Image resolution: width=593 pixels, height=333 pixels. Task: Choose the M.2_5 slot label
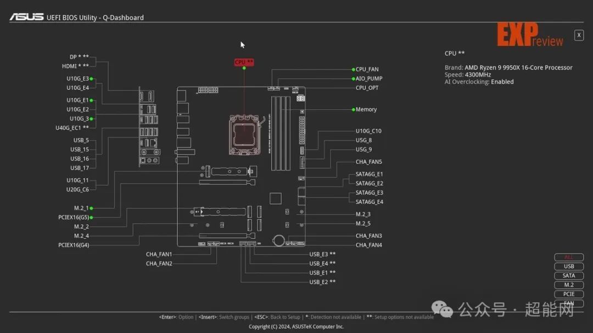point(363,223)
